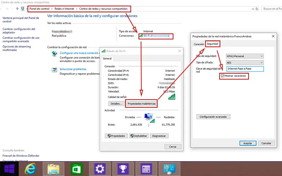Click the Recibidos bytes value 61,779,290
This screenshot has width=282, height=176.
(x=168, y=125)
